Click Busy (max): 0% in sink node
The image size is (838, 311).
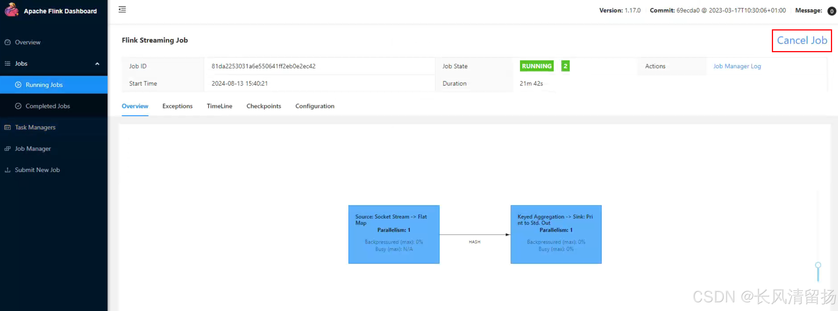coord(556,249)
